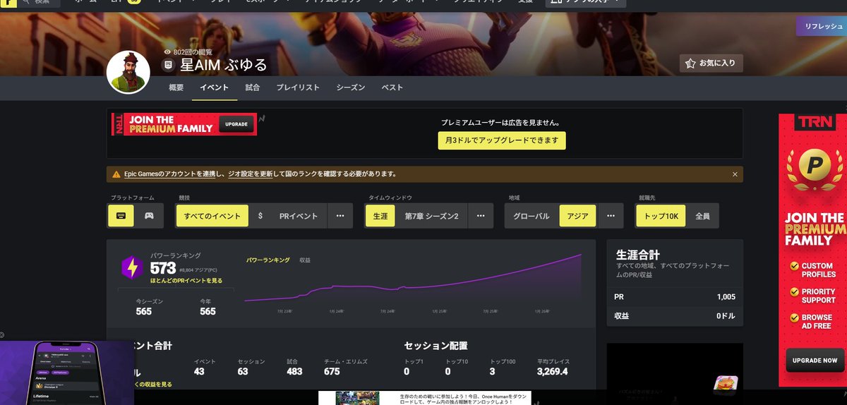Viewport: 847px width, 405px height.
Task: Click the 試合 count 483
Action: (294, 371)
